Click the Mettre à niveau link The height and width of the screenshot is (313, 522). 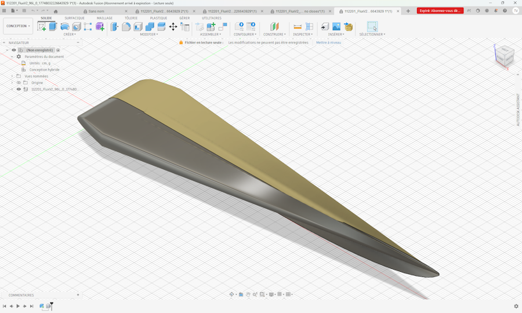point(328,42)
